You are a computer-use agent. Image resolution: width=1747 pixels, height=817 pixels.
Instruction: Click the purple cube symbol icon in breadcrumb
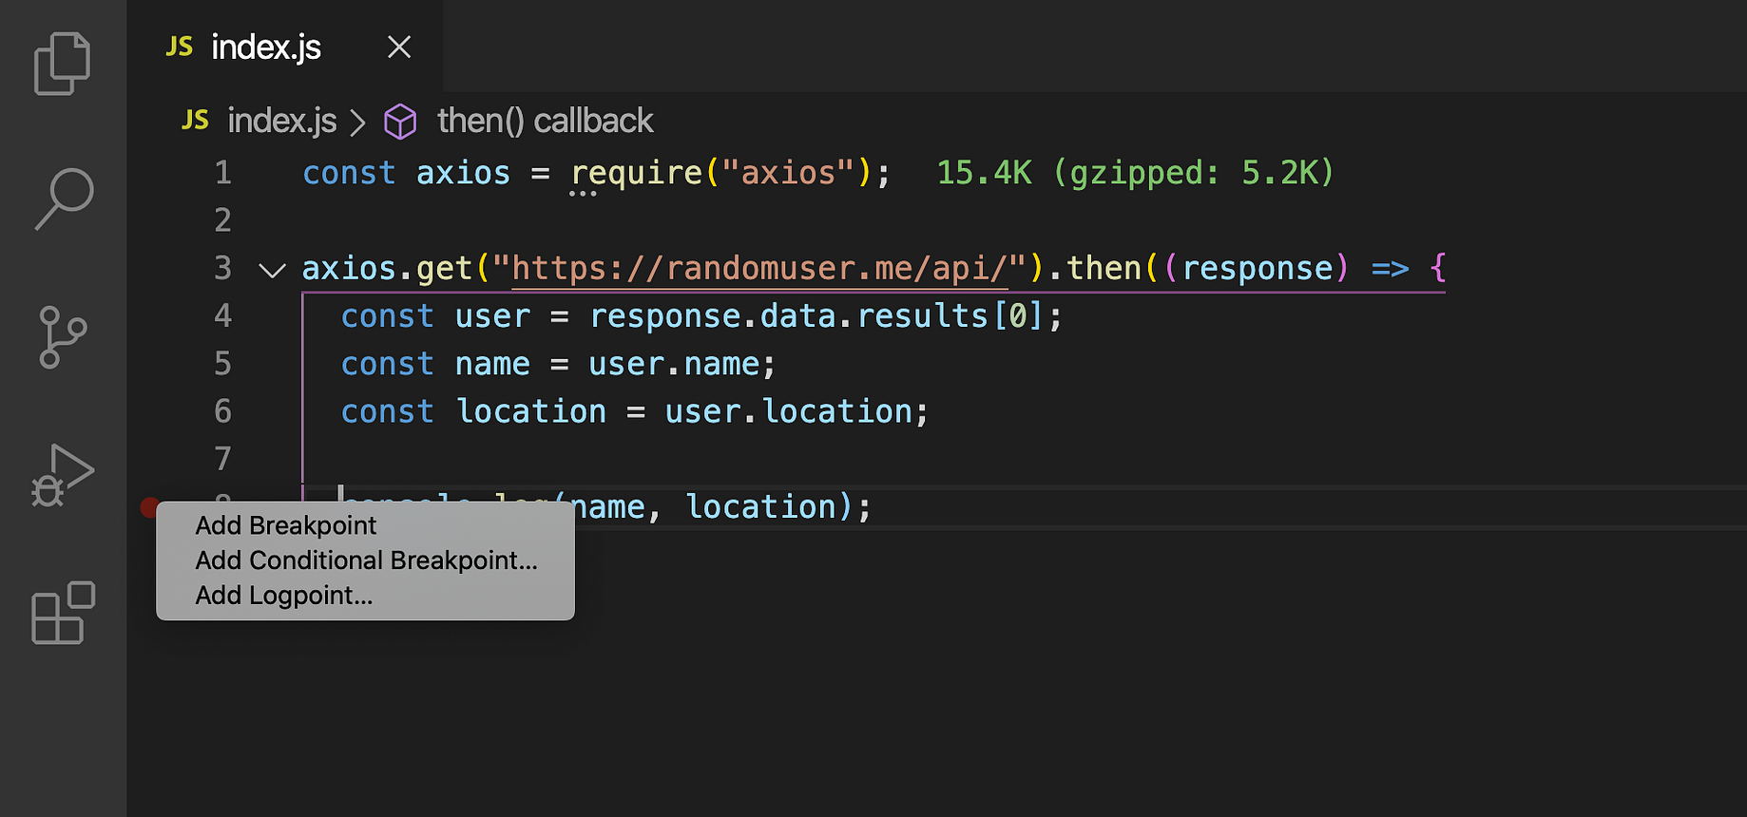[400, 122]
